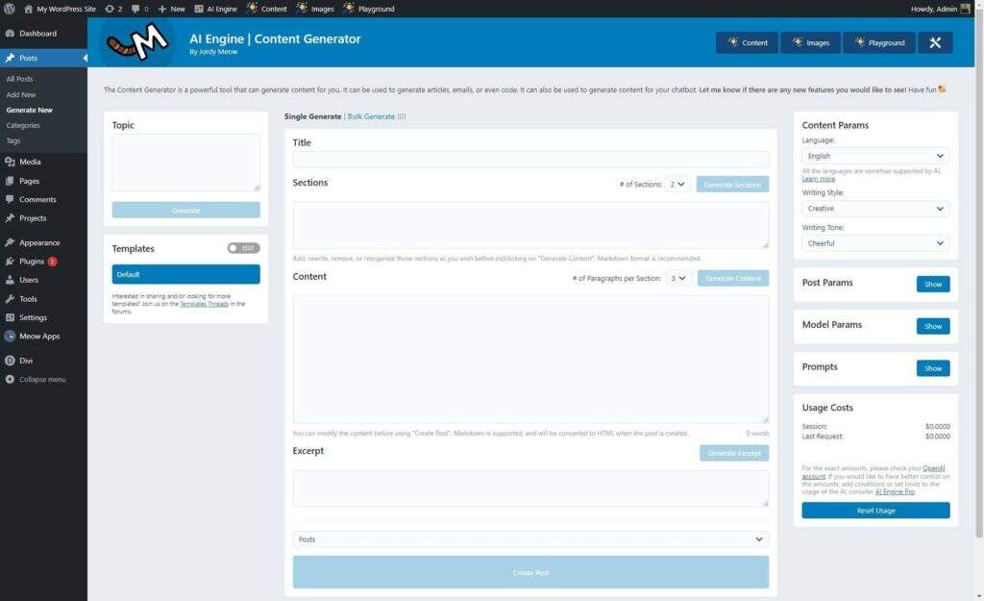
Task: Collapse the sidebar menu
Action: click(x=42, y=379)
